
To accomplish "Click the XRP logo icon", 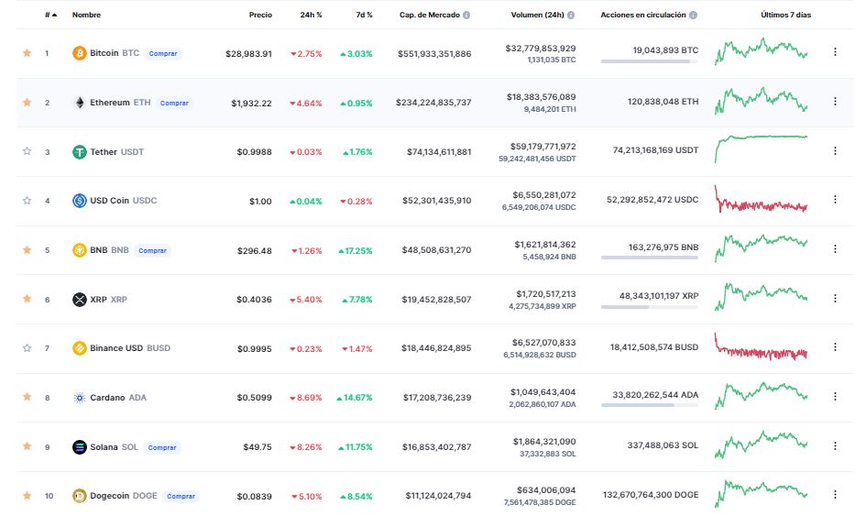I will 80,300.
